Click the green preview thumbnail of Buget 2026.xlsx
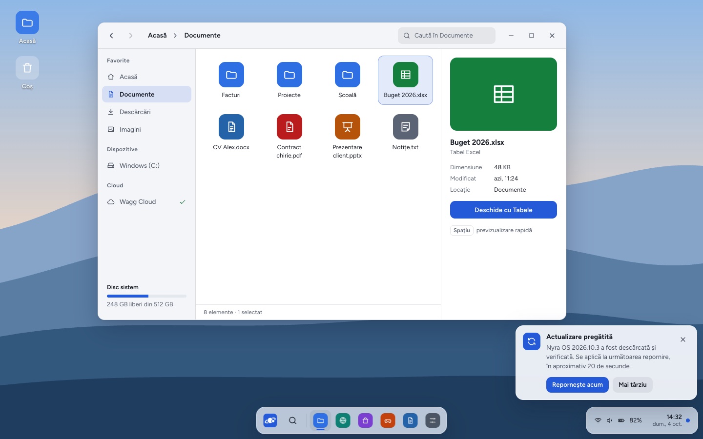The height and width of the screenshot is (439, 703). coord(503,94)
